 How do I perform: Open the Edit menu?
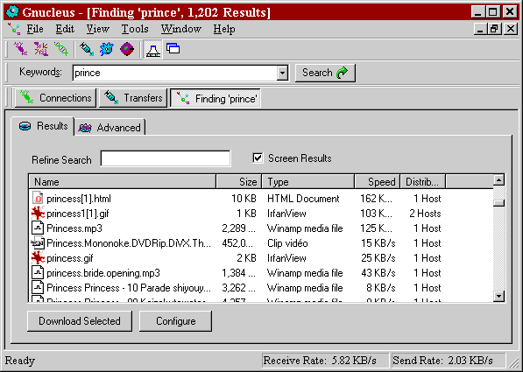tap(65, 29)
